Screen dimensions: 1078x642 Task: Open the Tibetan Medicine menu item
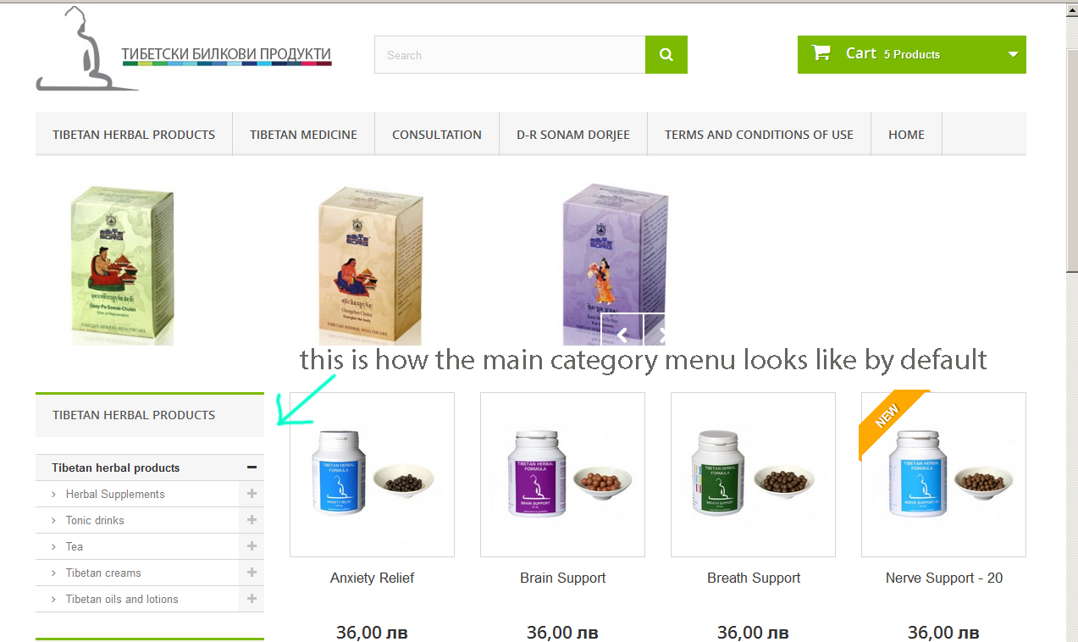[303, 134]
